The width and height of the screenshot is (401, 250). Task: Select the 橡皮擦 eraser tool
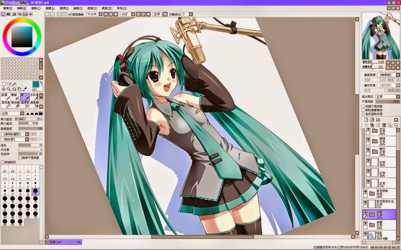point(15,104)
